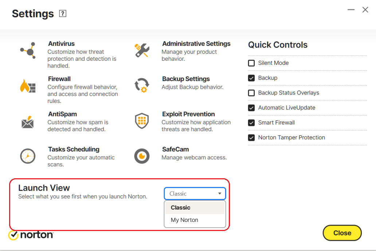Toggle the Smart Firewall checkbox

251,123
